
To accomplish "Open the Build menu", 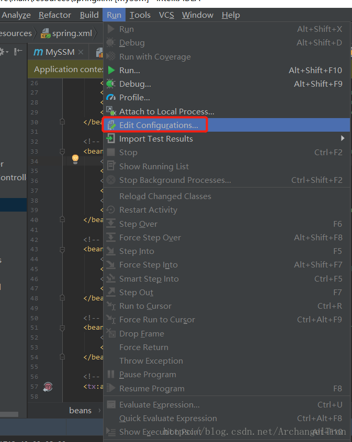I will coord(89,15).
